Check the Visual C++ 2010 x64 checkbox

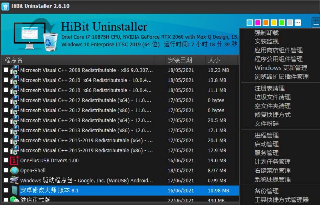click(x=6, y=80)
